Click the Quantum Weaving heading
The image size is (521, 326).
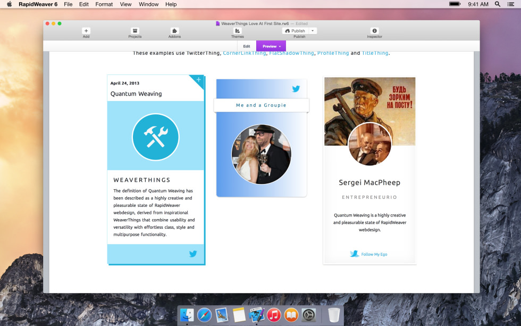tap(136, 94)
